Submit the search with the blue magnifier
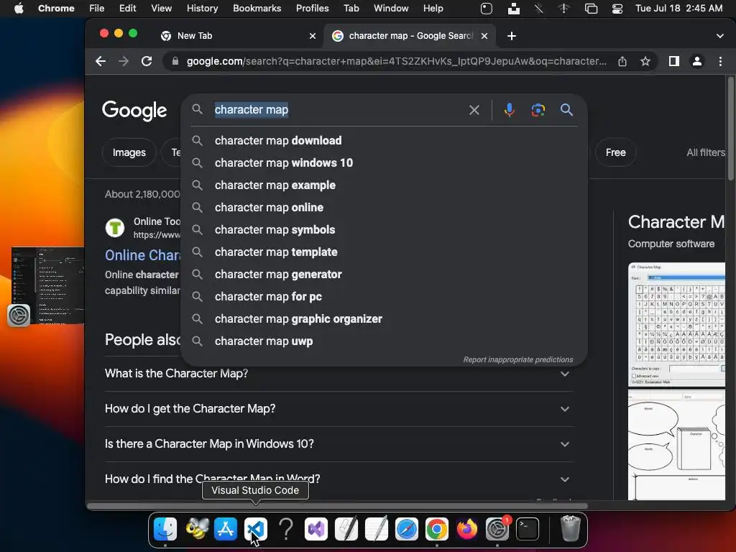The height and width of the screenshot is (552, 736). 566,110
